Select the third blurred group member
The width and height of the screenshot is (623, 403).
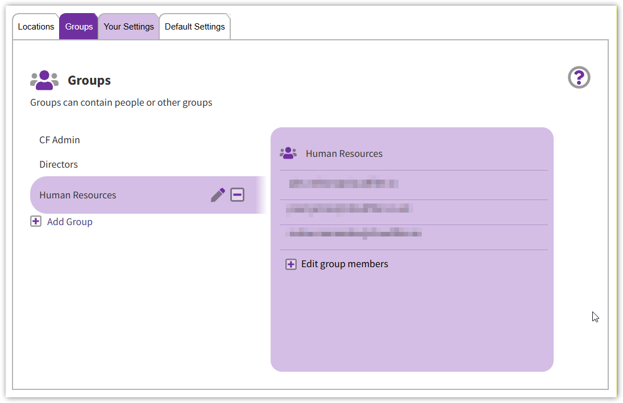[x=355, y=233]
